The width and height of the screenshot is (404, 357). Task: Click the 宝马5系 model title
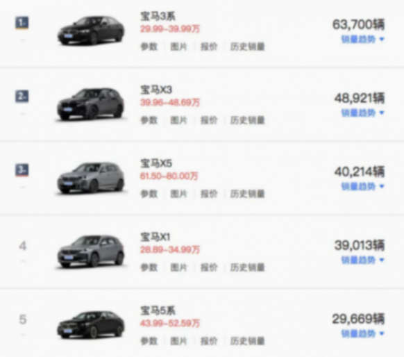[158, 310]
